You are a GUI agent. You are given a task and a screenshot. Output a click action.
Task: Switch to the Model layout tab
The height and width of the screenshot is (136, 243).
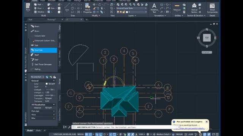coord(30,131)
